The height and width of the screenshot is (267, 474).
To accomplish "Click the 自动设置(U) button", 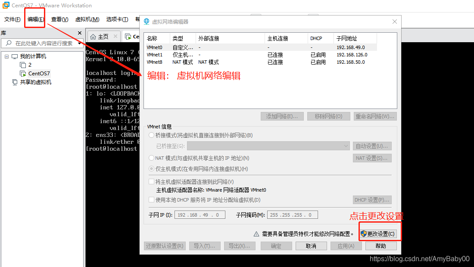I will 372,146.
